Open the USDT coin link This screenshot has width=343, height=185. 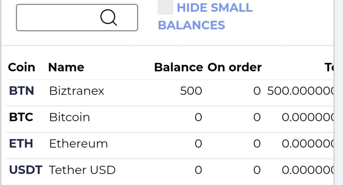[25, 170]
